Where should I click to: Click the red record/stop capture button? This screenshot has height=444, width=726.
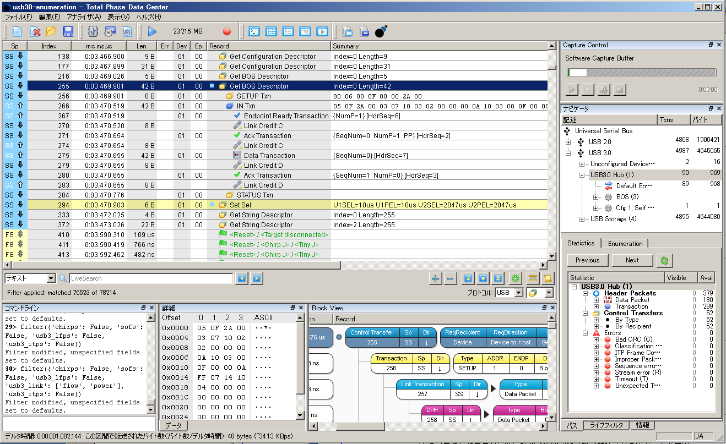[227, 31]
